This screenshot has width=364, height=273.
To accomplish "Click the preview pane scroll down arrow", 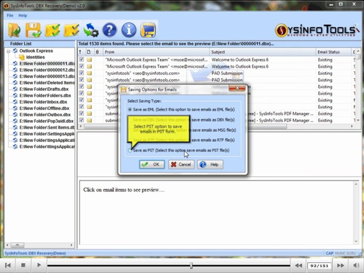I will click(x=356, y=242).
